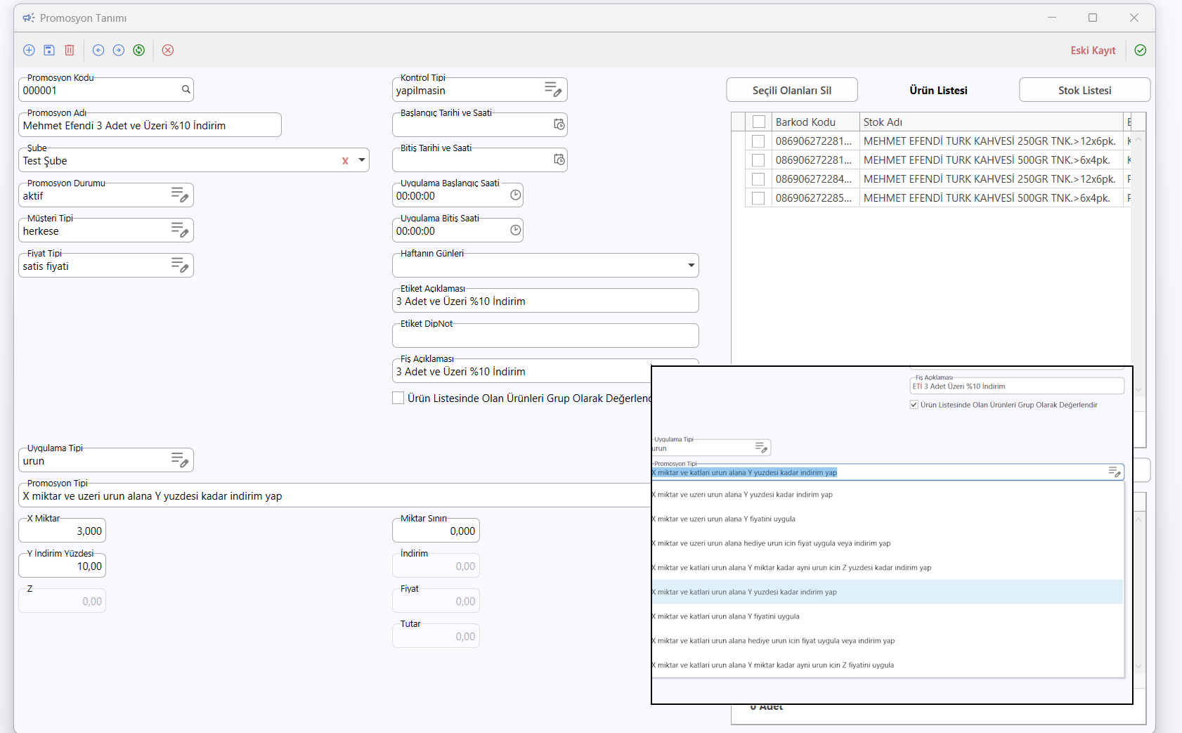
Task: Click the list-edit icon in Müşteri Tipi
Action: (x=180, y=230)
